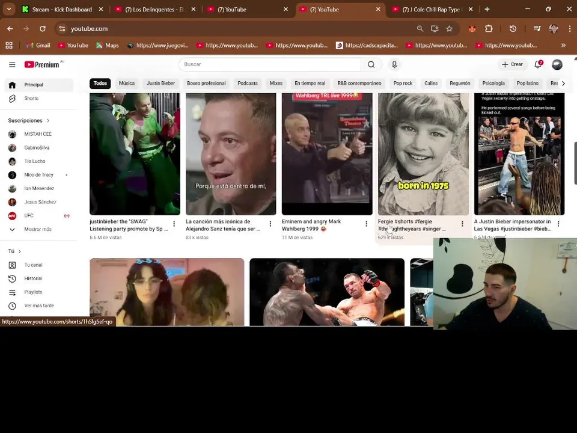Screen dimensions: 577x433
Task: Expand the Tú section chevron
Action: (x=19, y=251)
